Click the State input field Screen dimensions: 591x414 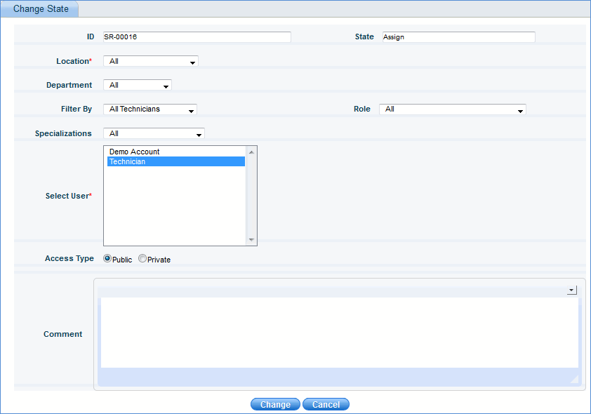(x=456, y=36)
